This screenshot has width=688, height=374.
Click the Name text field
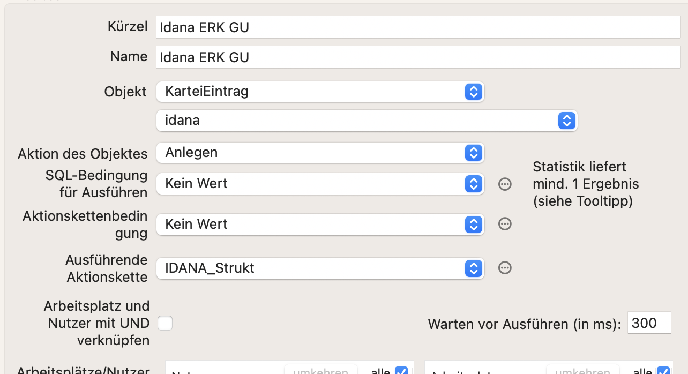(x=418, y=57)
